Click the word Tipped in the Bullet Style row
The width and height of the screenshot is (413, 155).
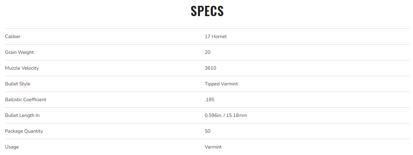[x=212, y=84]
